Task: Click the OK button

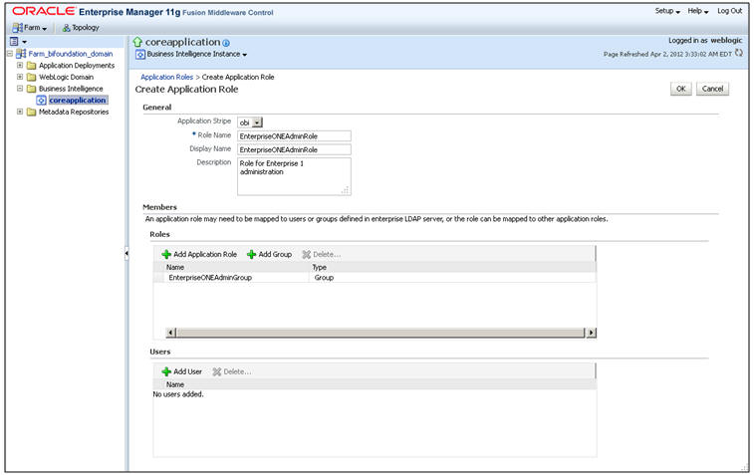Action: click(681, 89)
